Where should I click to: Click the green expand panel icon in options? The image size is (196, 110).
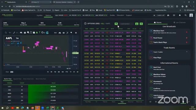click(141, 24)
